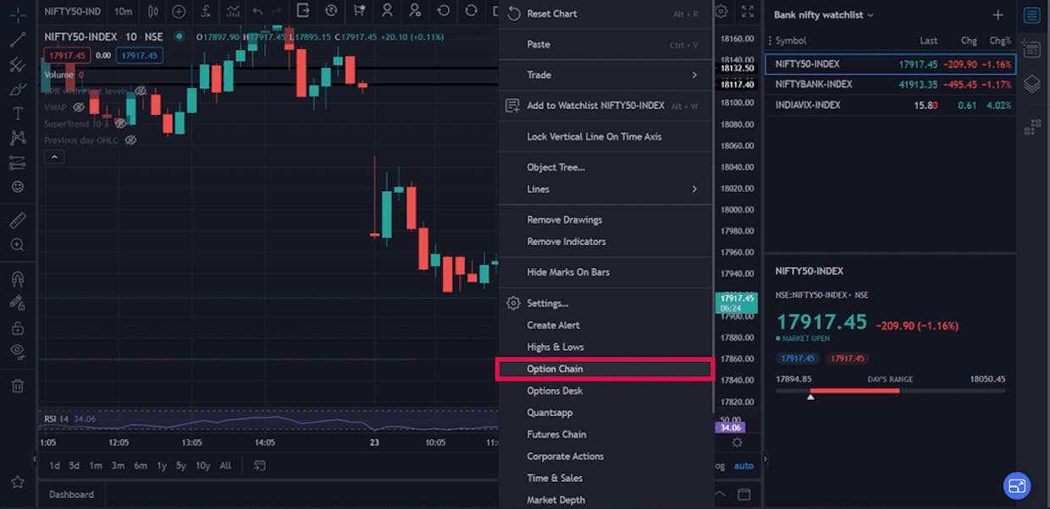Toggle Previous day OHLC visibility
Viewport: 1050px width, 509px height.
130,140
